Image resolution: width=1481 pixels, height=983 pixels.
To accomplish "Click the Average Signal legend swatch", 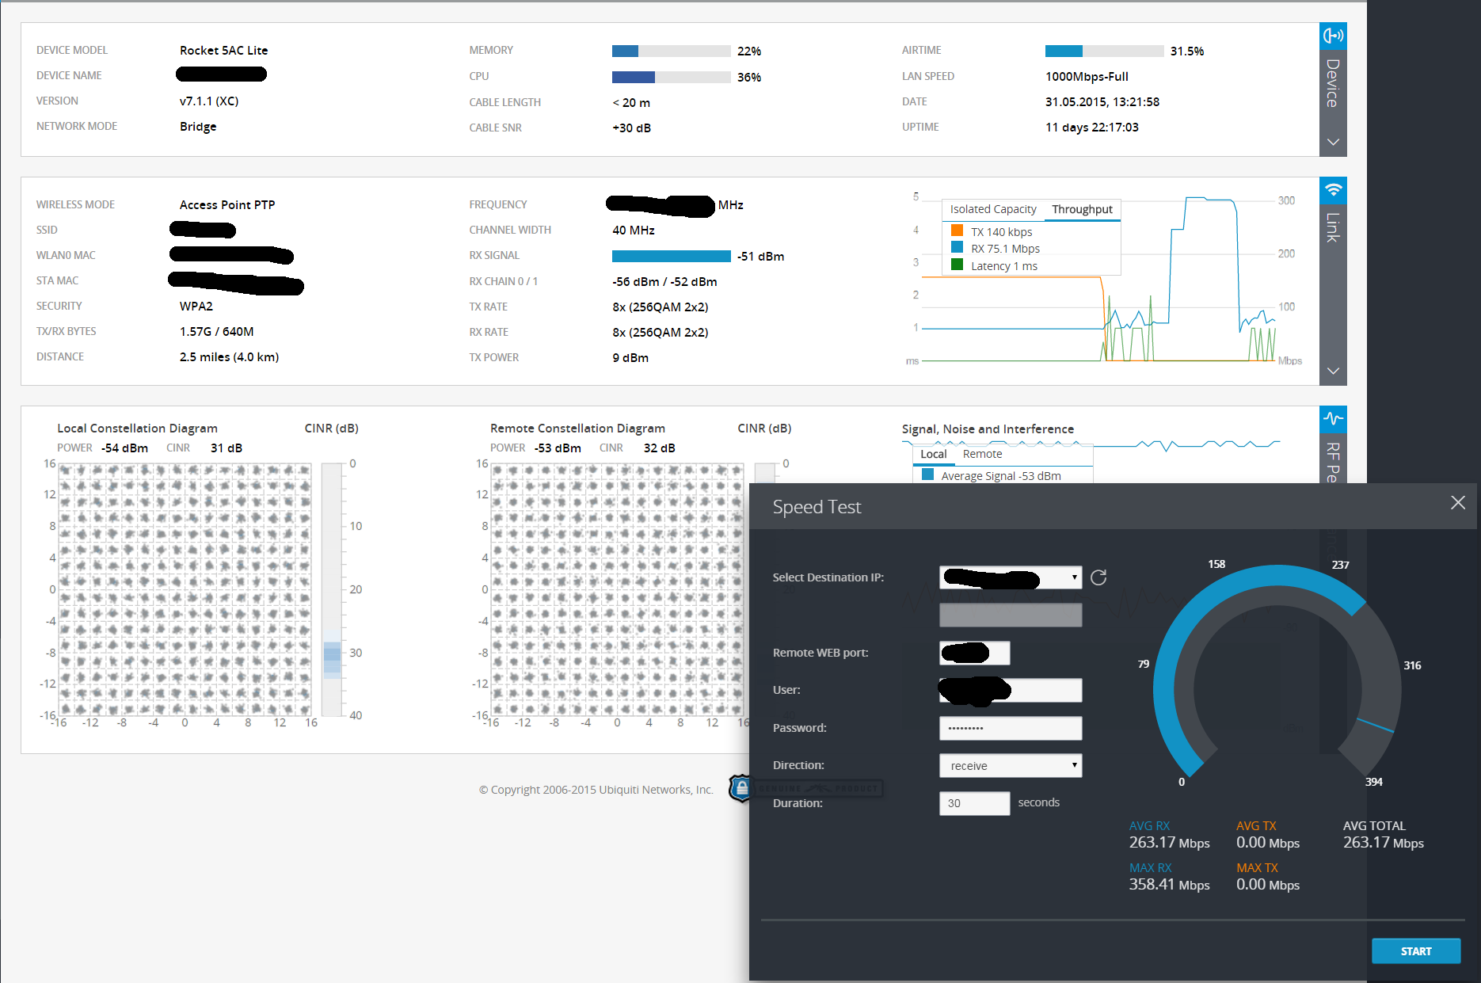I will pyautogui.click(x=927, y=475).
